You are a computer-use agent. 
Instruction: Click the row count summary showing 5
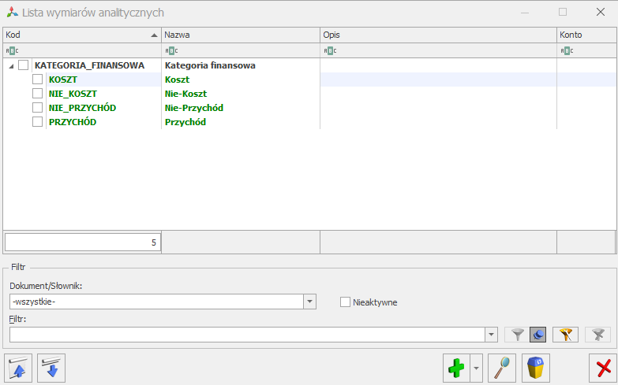pyautogui.click(x=82, y=242)
